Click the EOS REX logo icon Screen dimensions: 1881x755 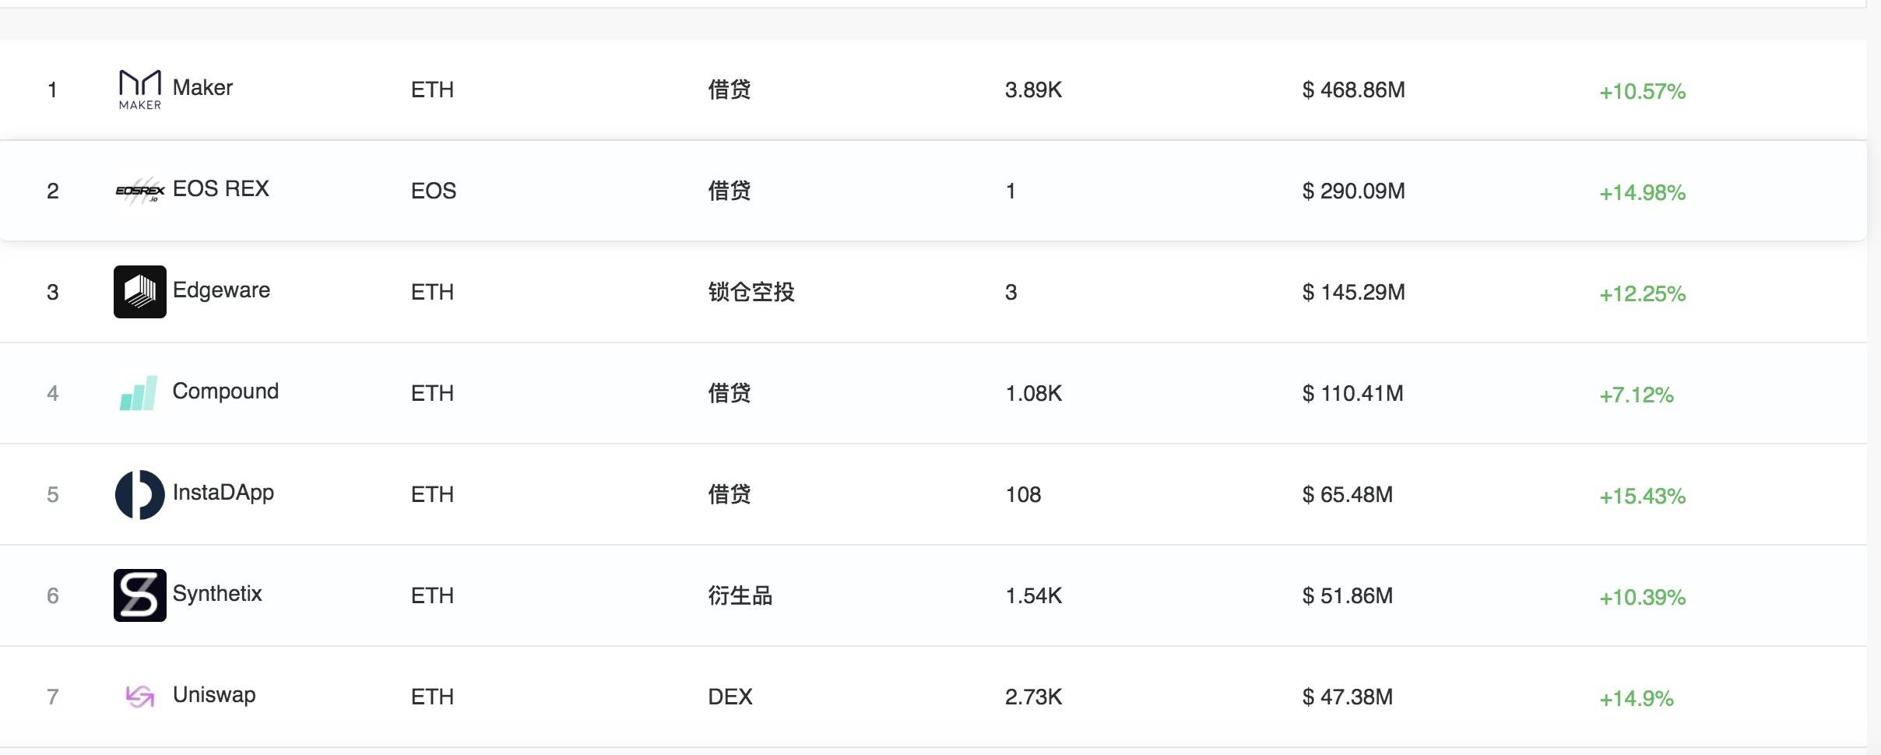click(140, 191)
